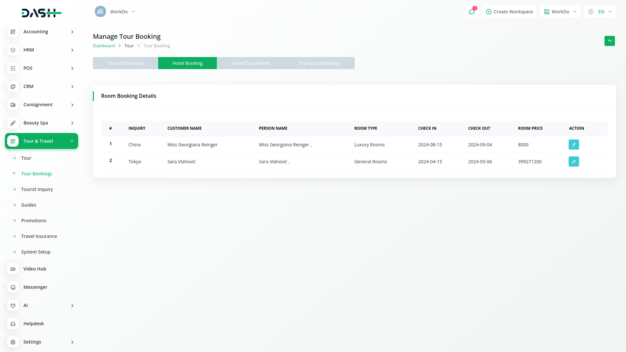This screenshot has width=626, height=352.
Task: Collapse the Tour & Travel menu
Action: [x=72, y=141]
